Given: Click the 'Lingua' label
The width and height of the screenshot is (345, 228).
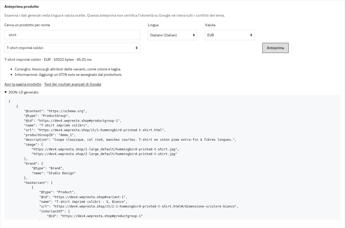Looking at the screenshot, I should pos(153,25).
